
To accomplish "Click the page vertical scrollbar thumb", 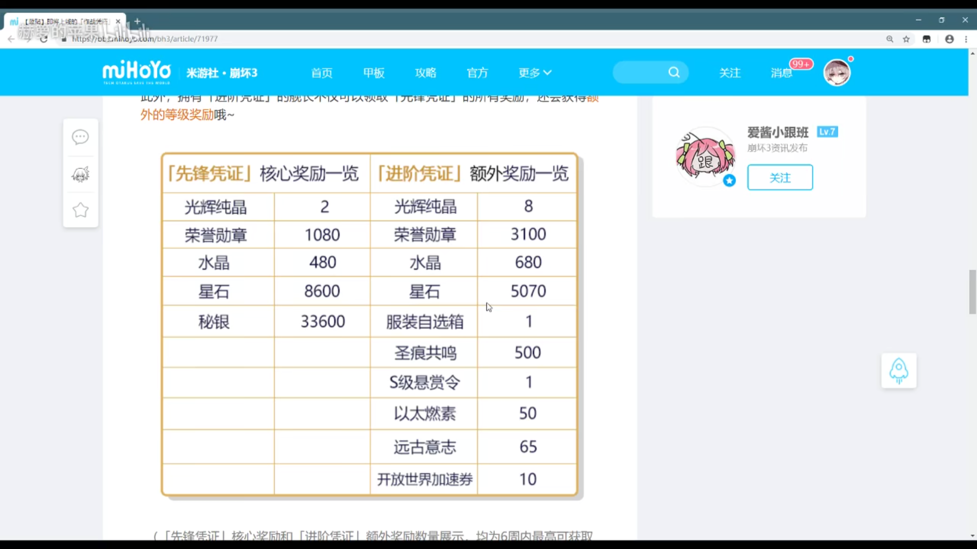I will (x=972, y=292).
